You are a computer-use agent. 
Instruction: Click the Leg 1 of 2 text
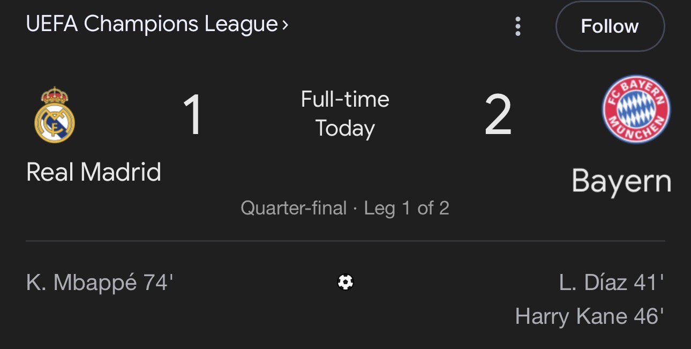(407, 208)
